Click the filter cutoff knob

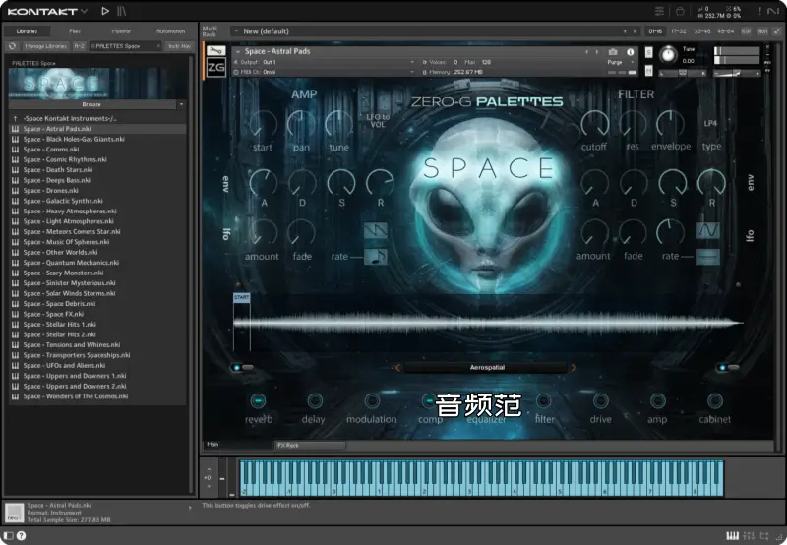click(593, 125)
